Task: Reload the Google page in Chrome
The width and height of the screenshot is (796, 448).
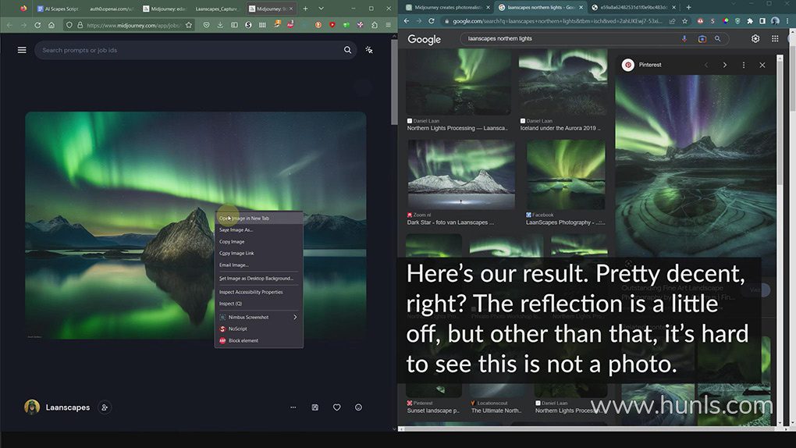Action: [432, 21]
